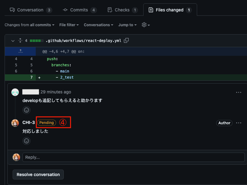This screenshot has width=247, height=185.
Task: Open options menu for CHI-3's comment
Action: point(239,123)
